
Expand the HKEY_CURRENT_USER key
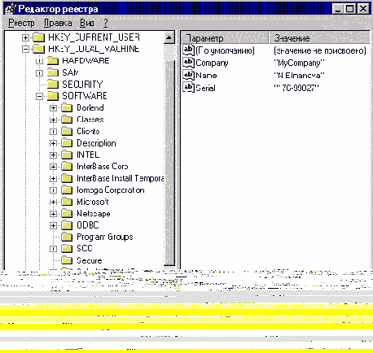click(x=25, y=37)
